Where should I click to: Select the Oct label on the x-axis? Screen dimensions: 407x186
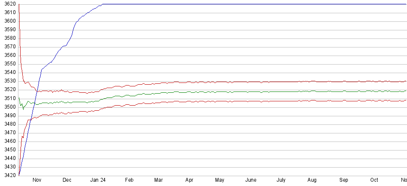click(374, 180)
